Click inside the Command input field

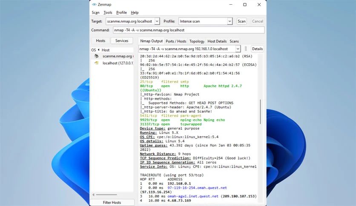[x=189, y=30]
